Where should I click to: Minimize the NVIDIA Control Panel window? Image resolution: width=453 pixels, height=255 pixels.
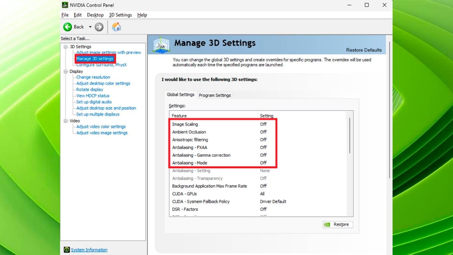coord(349,5)
